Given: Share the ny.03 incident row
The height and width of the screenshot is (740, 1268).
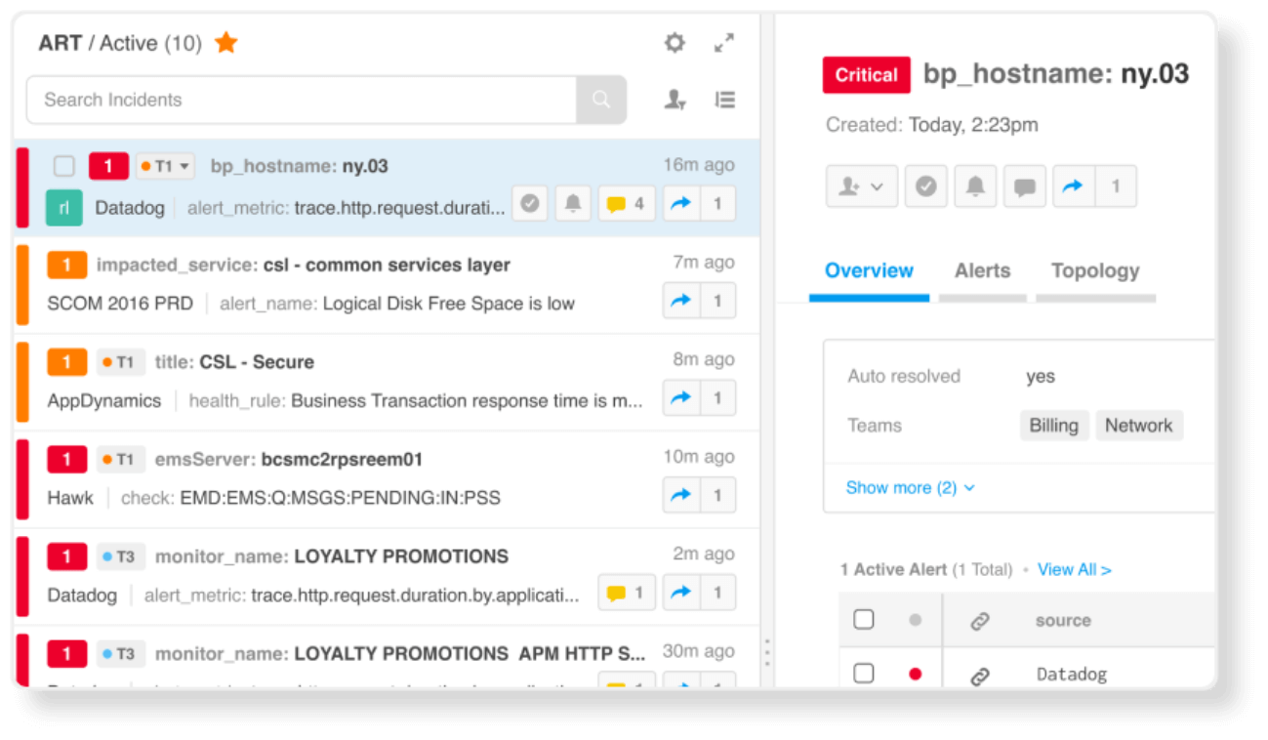Looking at the screenshot, I should point(681,204).
